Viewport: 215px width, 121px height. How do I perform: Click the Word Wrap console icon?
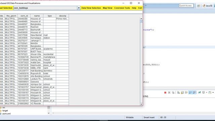click(186, 93)
